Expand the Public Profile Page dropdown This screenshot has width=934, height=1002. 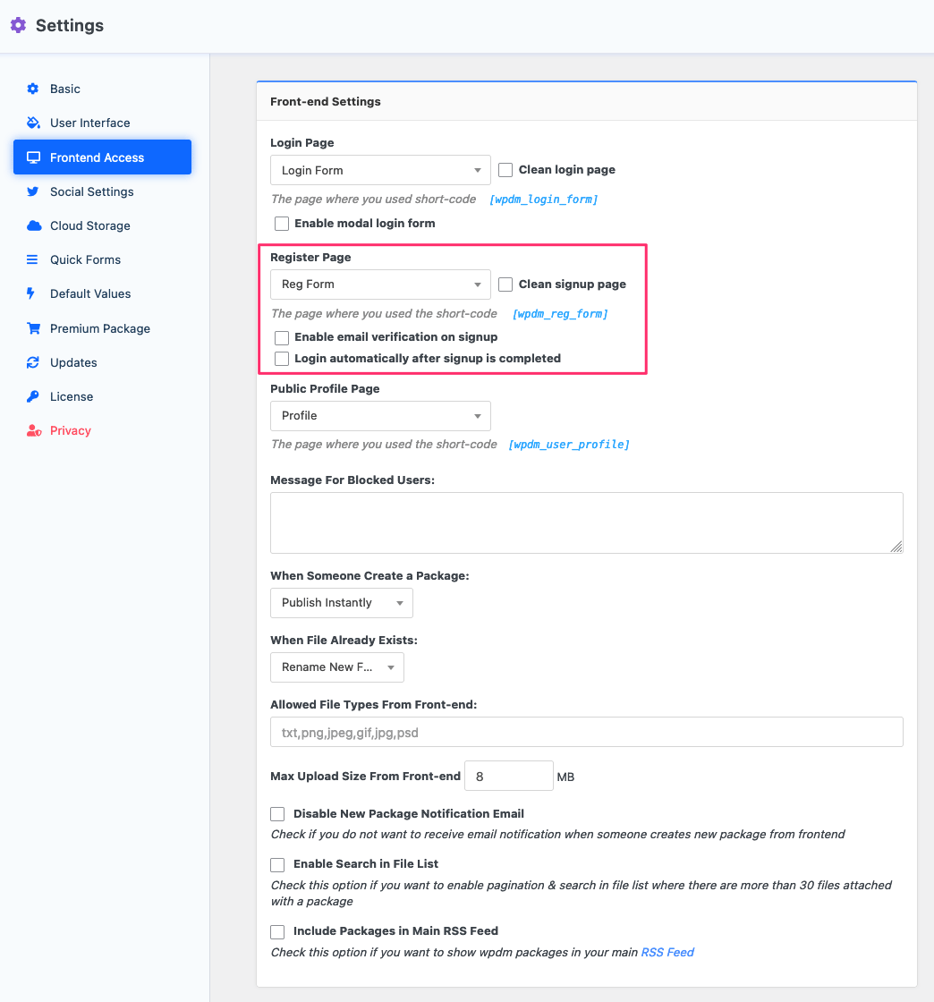[x=380, y=416]
